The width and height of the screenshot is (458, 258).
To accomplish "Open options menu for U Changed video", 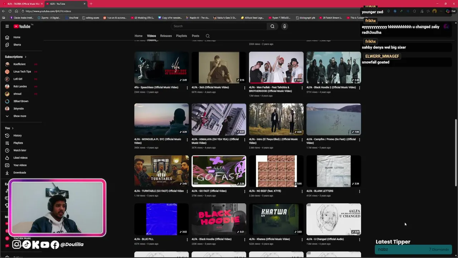I will coord(359,240).
